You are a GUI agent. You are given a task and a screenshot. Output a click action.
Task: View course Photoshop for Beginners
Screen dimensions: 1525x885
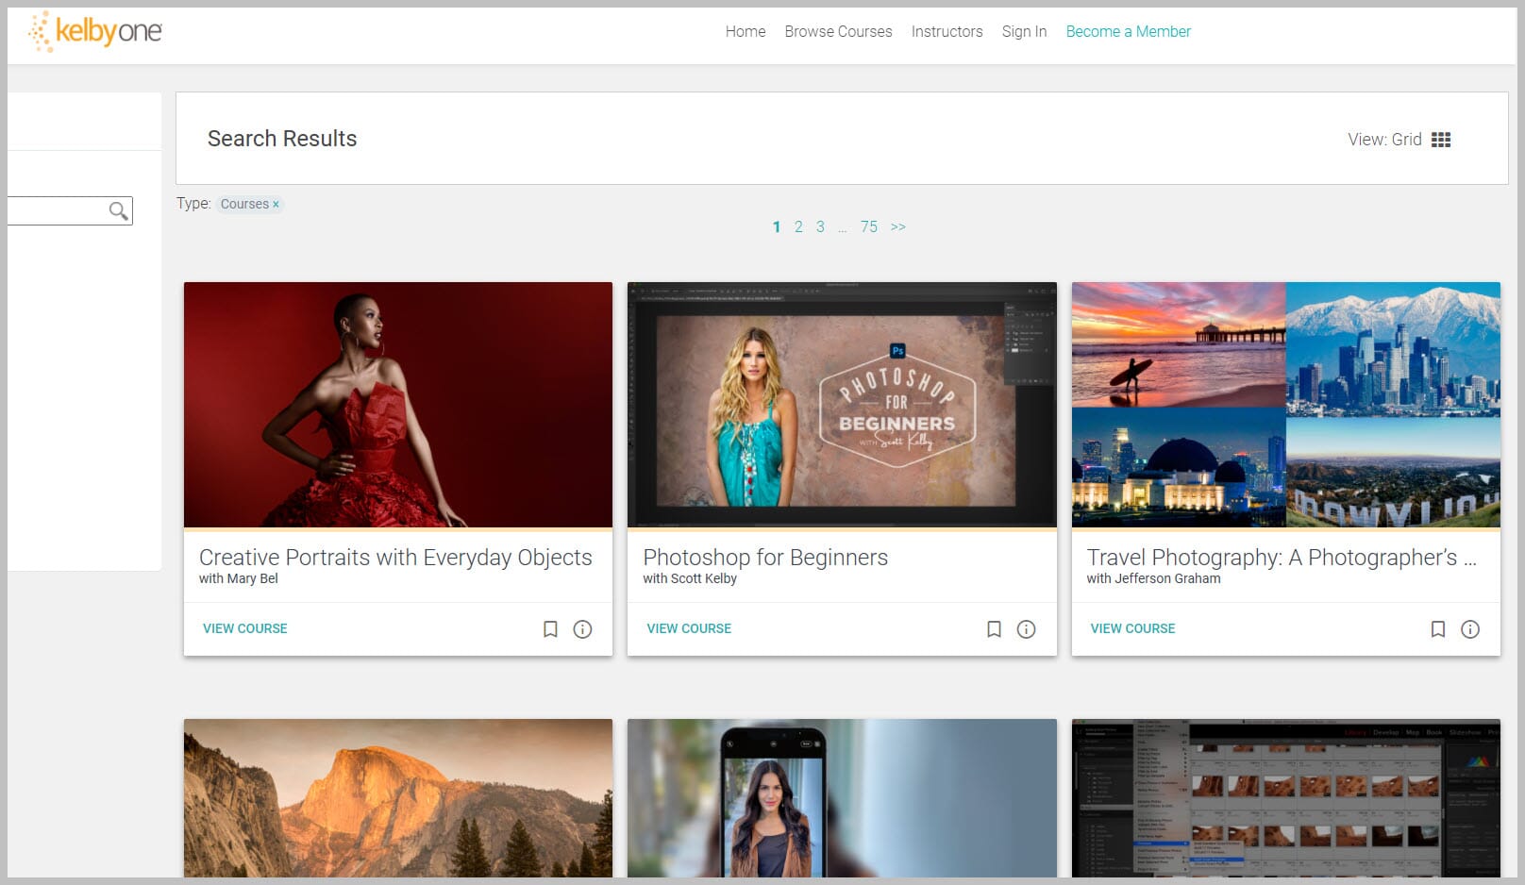(x=689, y=628)
